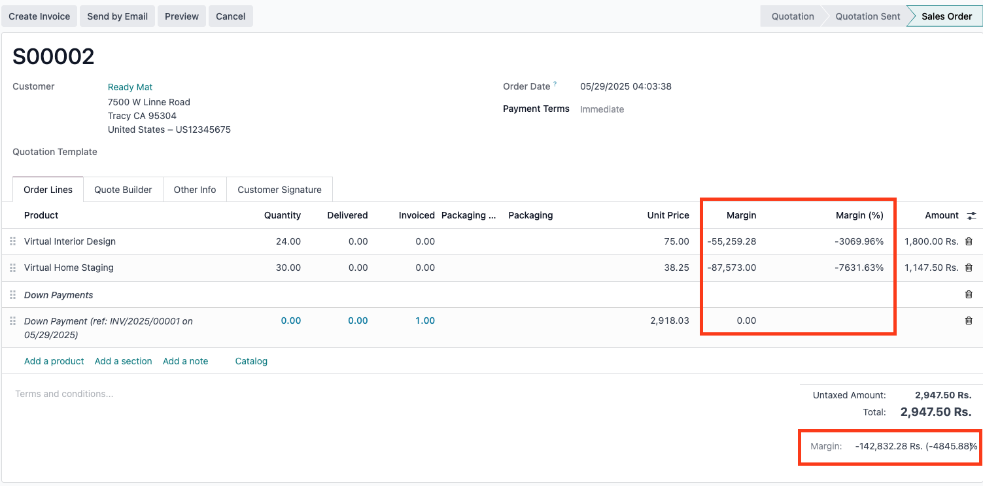Open the Customer Signature tab

coord(279,190)
